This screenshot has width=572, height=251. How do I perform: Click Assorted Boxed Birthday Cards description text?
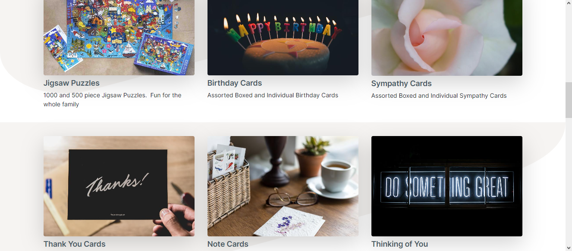click(273, 95)
